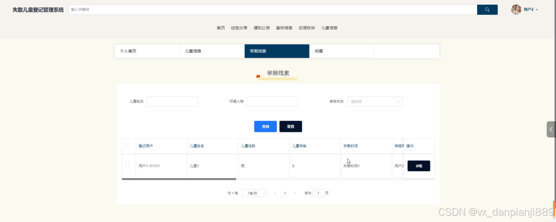
Task: Go to the next page arrow
Action: (x=295, y=193)
